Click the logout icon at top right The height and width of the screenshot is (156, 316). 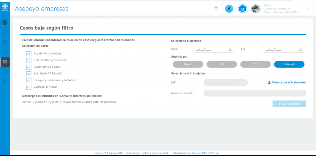click(x=308, y=8)
